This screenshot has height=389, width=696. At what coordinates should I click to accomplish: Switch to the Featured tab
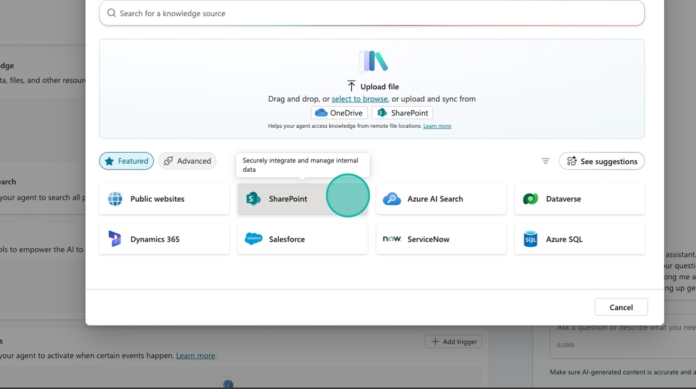click(126, 161)
